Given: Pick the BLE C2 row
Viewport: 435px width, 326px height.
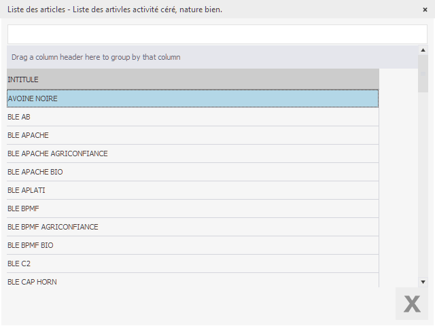Looking at the screenshot, I should point(192,264).
